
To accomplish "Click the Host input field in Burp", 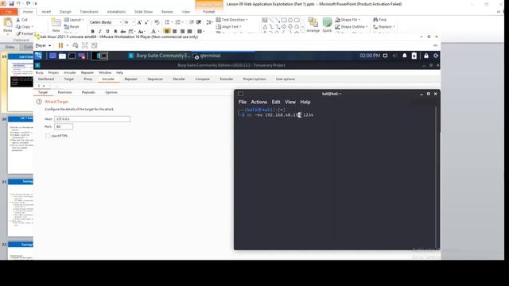I will coord(92,119).
